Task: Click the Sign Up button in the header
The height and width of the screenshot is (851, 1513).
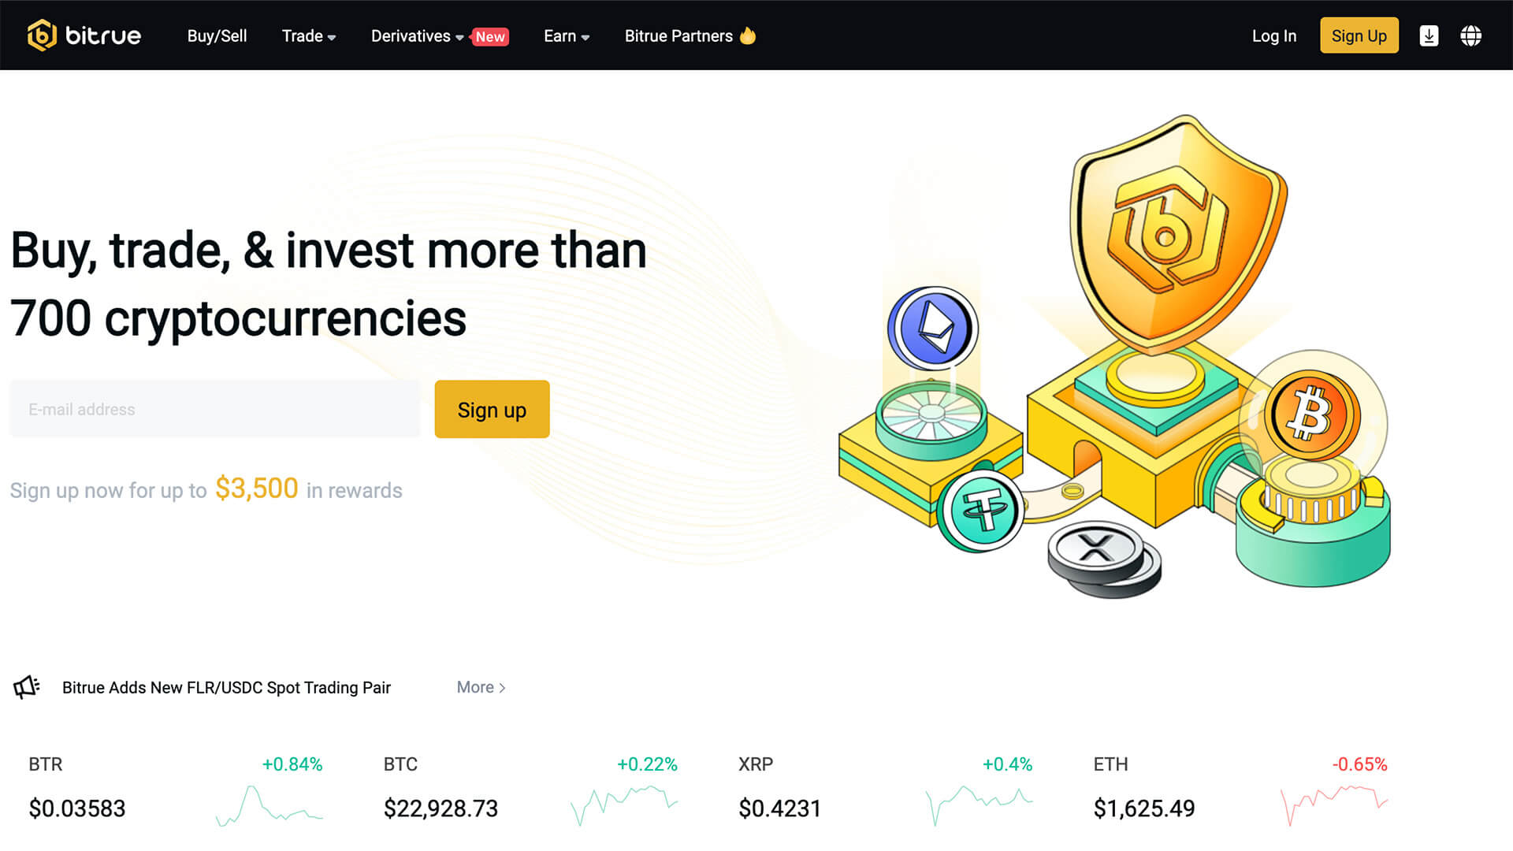Action: 1359,35
